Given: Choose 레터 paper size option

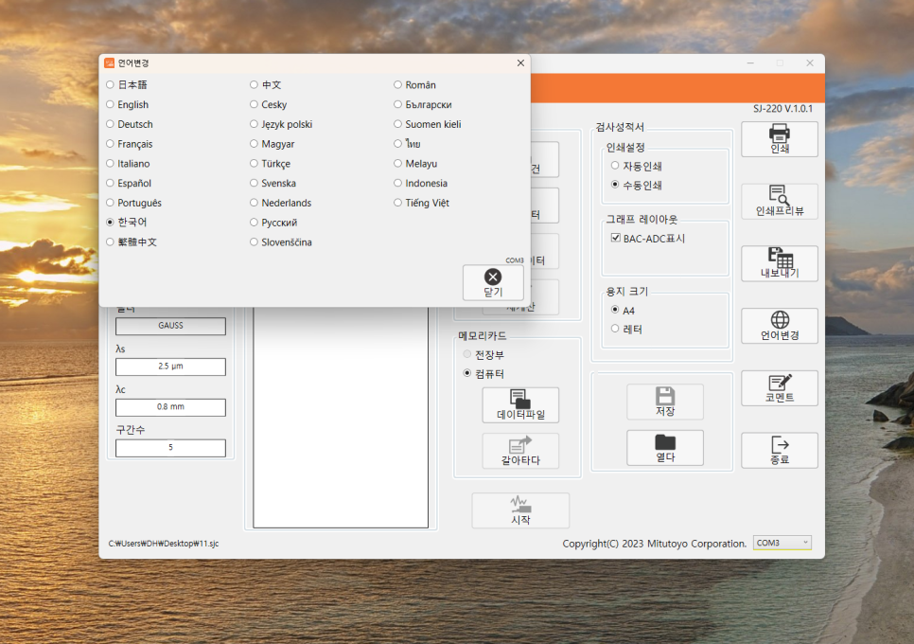Looking at the screenshot, I should pos(616,329).
